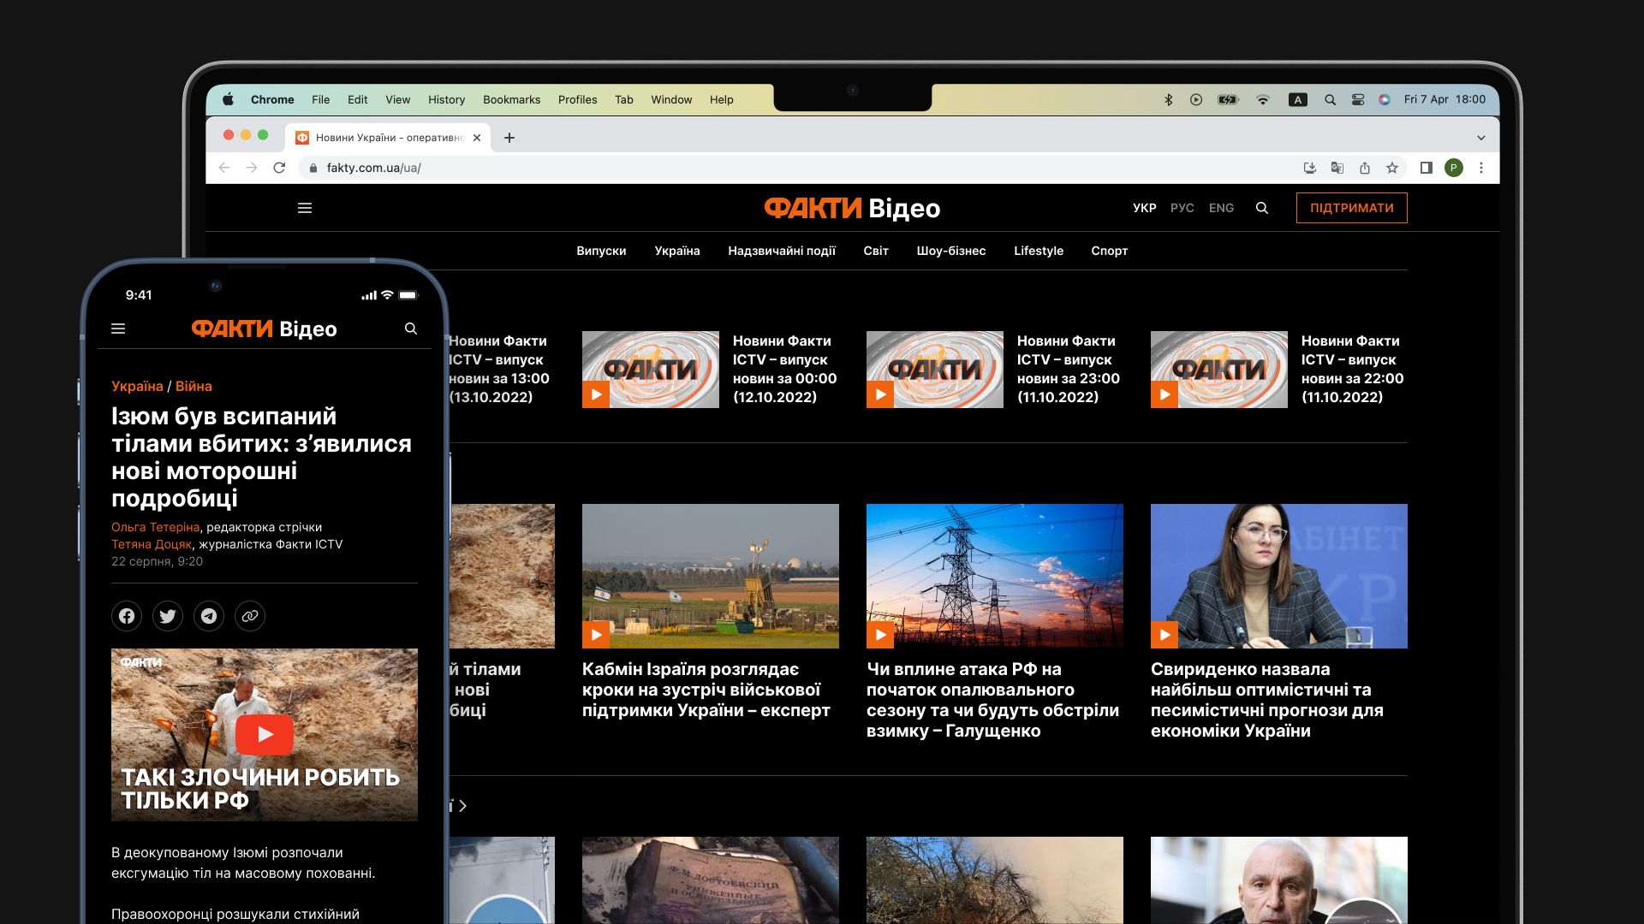Viewport: 1644px width, 924px height.
Task: Bookmark this page with star icon
Action: point(1392,168)
